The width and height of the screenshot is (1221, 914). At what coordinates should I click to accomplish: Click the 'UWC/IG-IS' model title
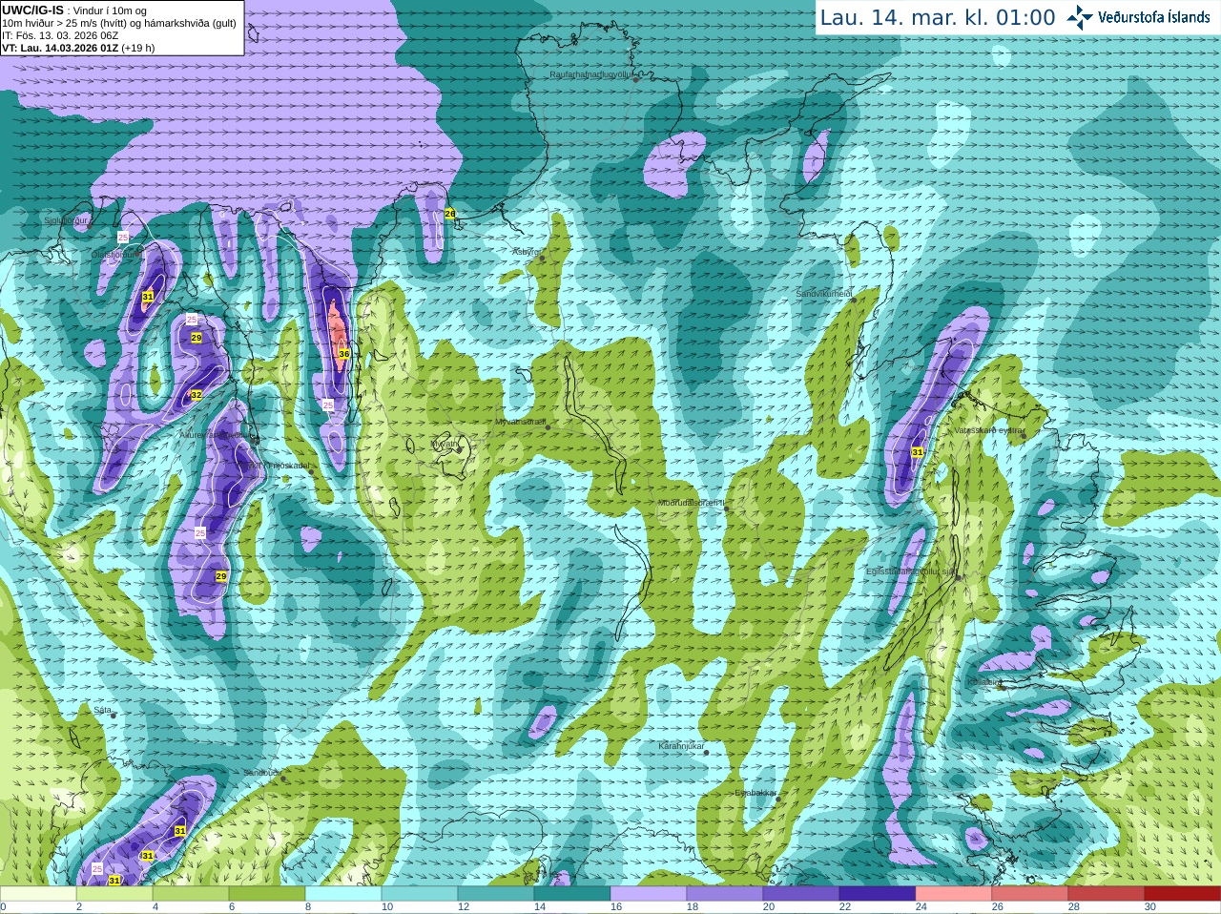tap(32, 10)
